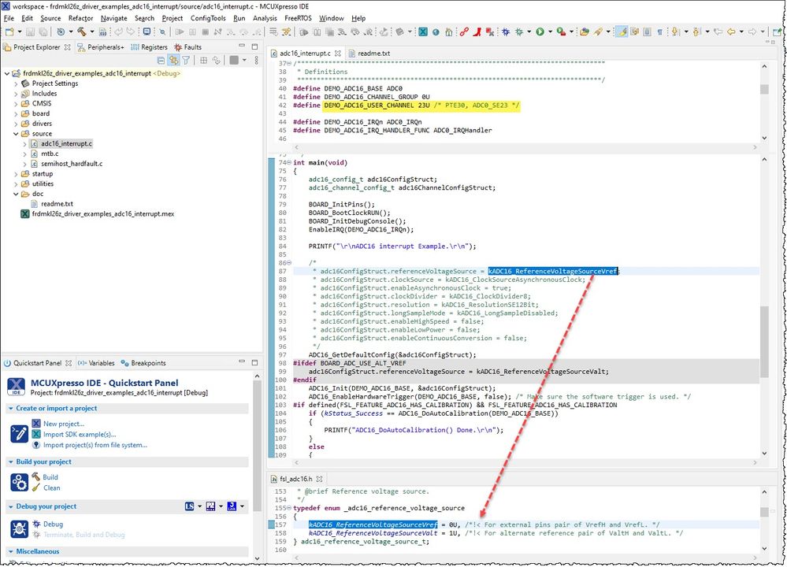Click the Clean link in Quickstart Panel
Screen dimensions: 787x567
pyautogui.click(x=52, y=487)
